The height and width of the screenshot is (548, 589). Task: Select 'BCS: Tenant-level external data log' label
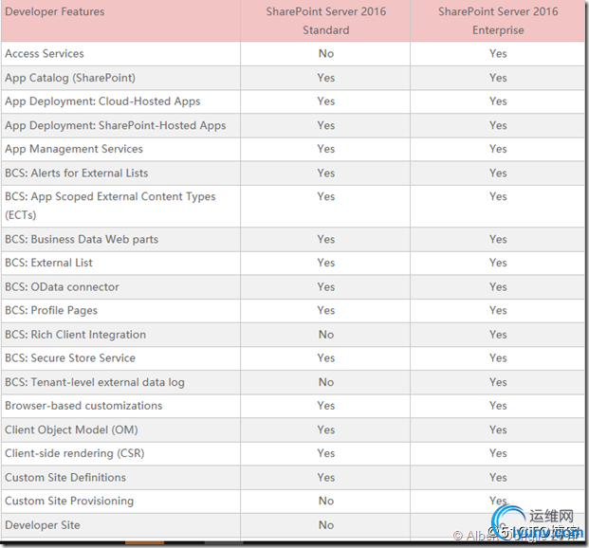pos(95,382)
